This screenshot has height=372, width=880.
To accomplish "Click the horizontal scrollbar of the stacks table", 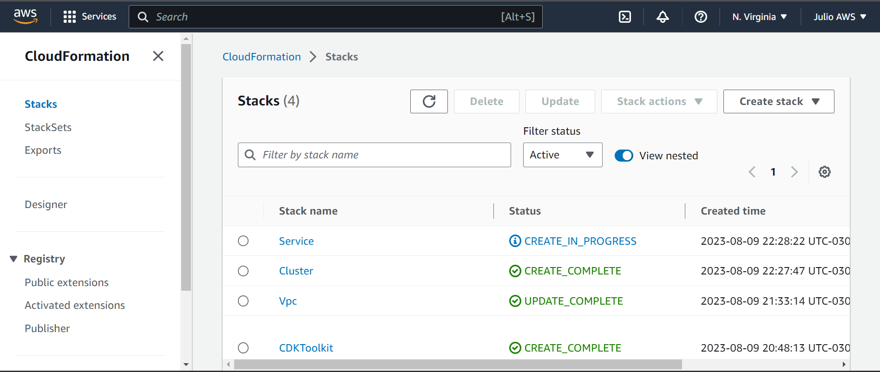I will click(458, 365).
